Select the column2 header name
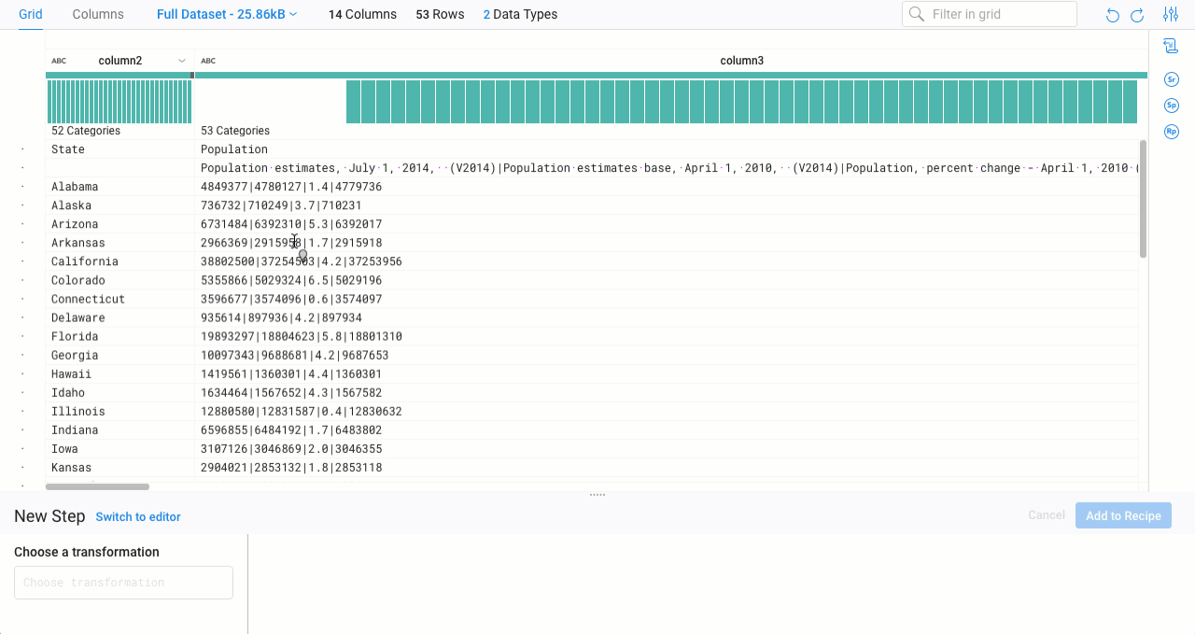Screen dimensions: 1195x634 120,61
